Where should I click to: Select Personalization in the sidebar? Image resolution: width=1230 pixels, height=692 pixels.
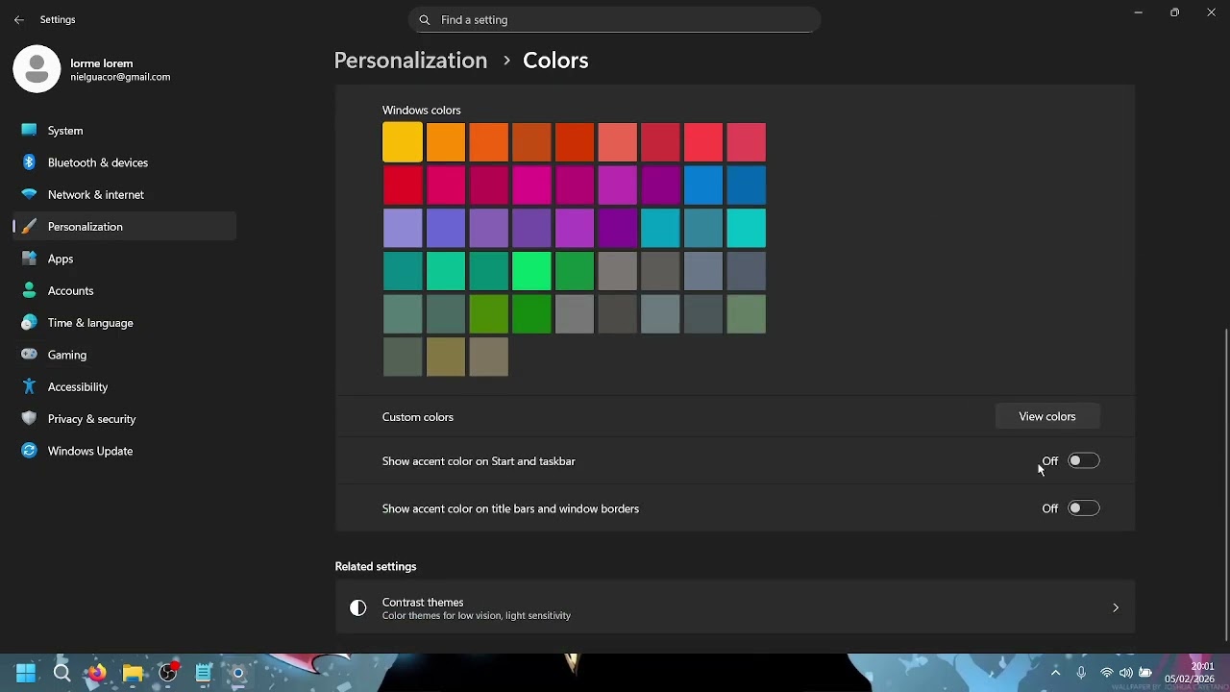tap(125, 227)
